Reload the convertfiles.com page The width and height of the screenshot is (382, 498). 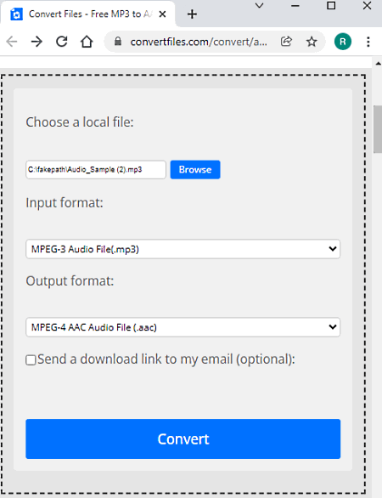click(62, 42)
